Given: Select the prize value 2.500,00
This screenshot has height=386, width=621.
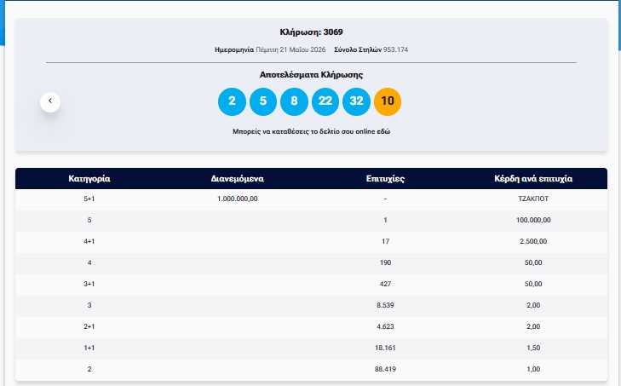Looking at the screenshot, I should 533,241.
